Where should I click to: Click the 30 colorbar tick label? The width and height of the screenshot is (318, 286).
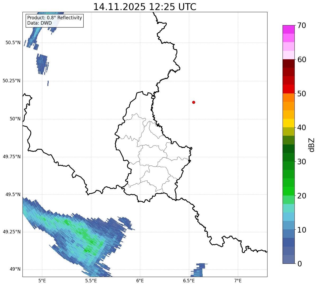(x=302, y=162)
